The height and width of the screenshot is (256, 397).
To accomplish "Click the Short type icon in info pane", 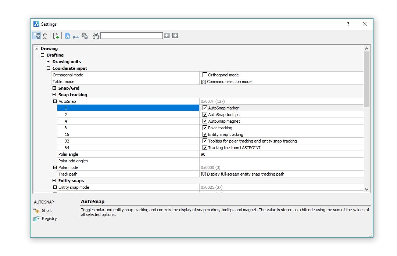I will point(36,210).
